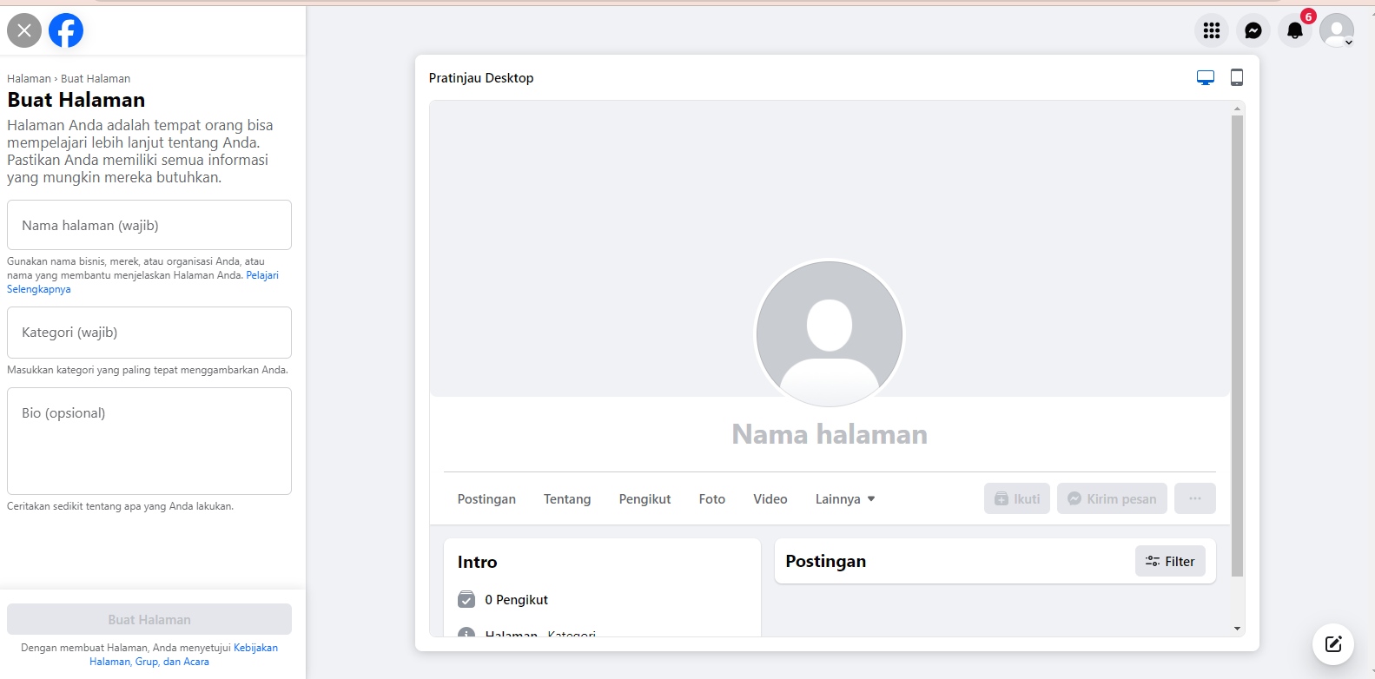Open the apps grid menu
Screen dimensions: 1375x679
coord(1212,30)
